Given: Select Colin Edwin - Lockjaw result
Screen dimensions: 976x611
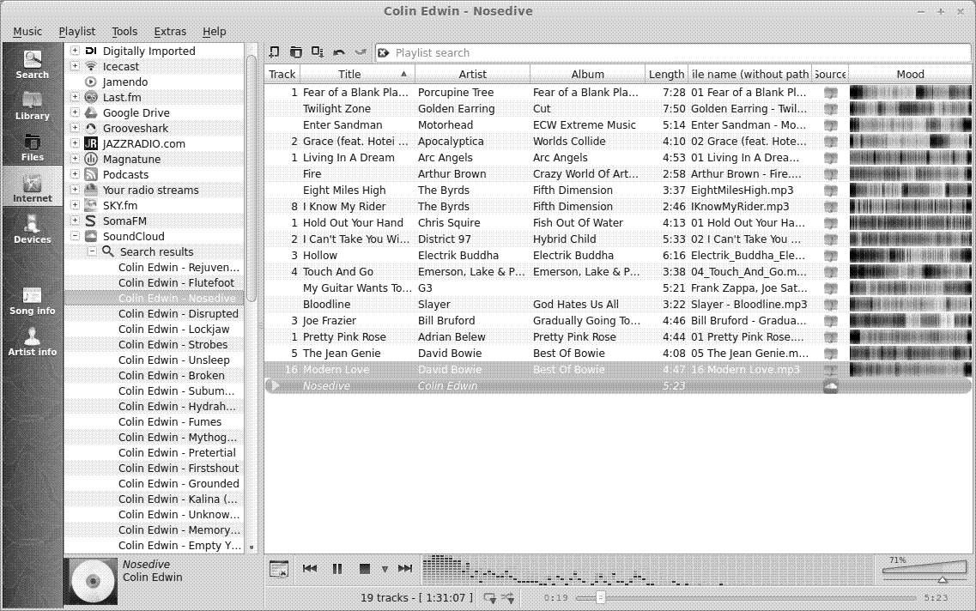Looking at the screenshot, I should click(x=173, y=330).
